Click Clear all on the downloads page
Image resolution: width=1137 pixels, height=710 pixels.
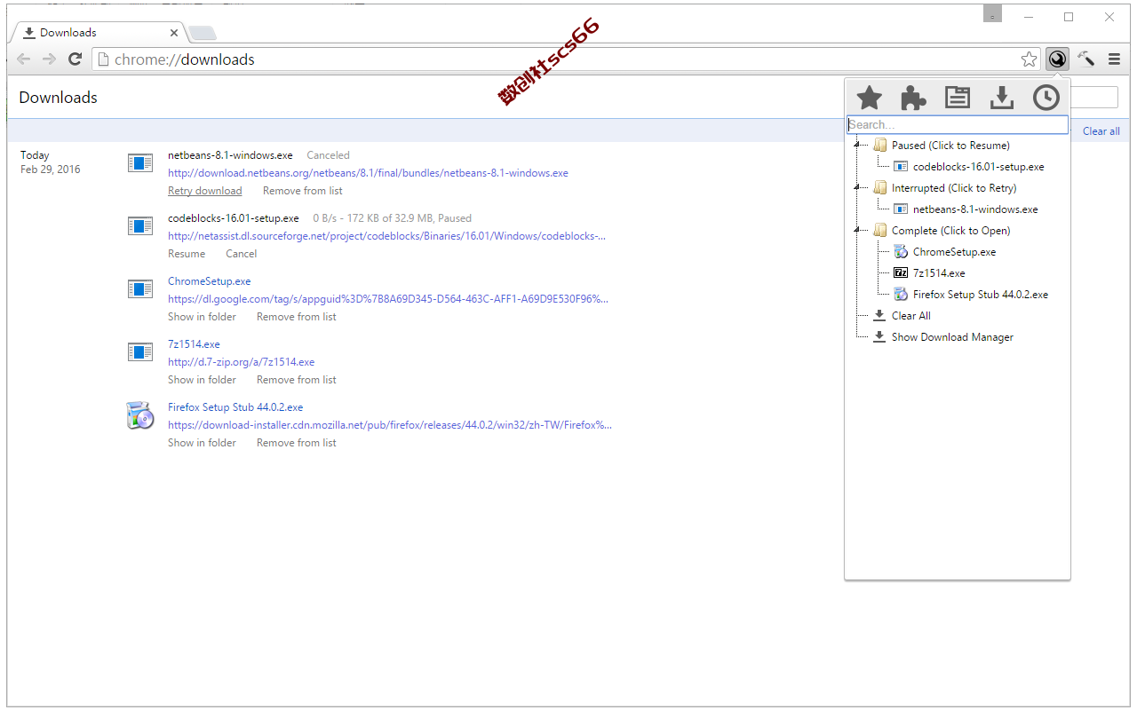(x=1101, y=131)
